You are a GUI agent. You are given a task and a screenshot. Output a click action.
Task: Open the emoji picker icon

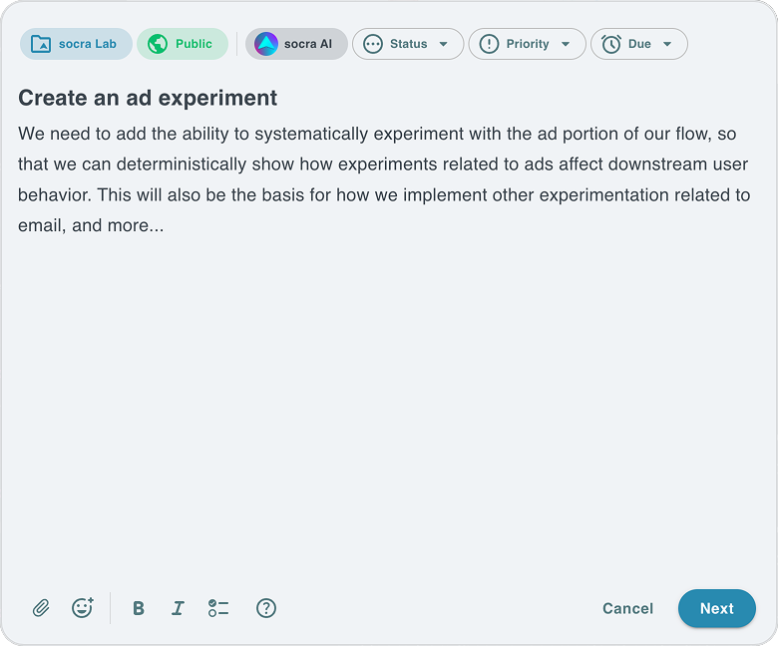(83, 608)
